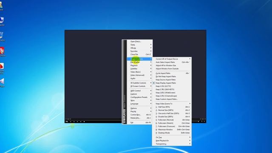Select 6 - Fullscreen (Stretch)
This screenshot has width=272, height=153.
[172, 123]
